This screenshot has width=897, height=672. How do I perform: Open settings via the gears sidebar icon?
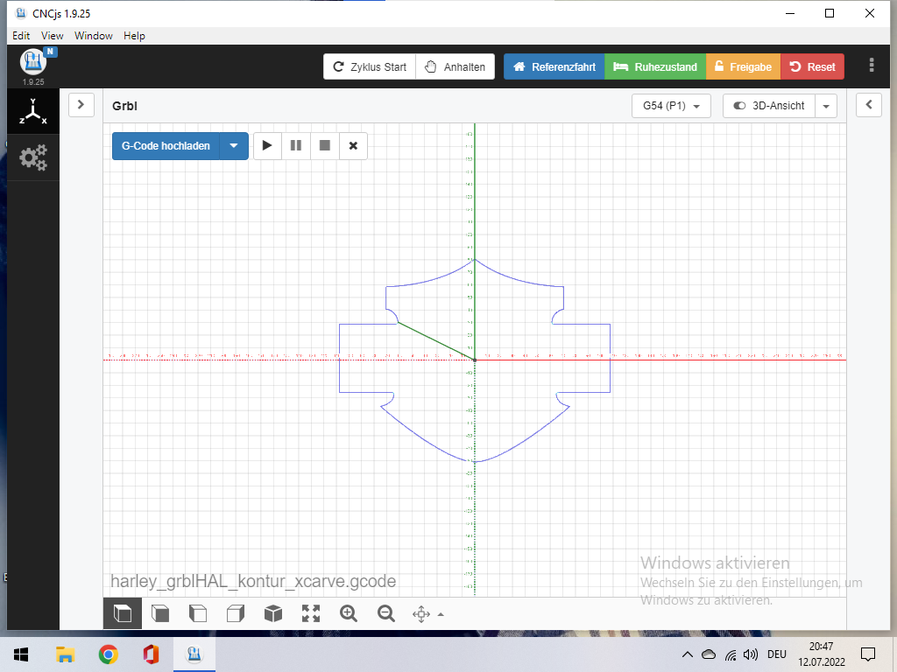[33, 157]
